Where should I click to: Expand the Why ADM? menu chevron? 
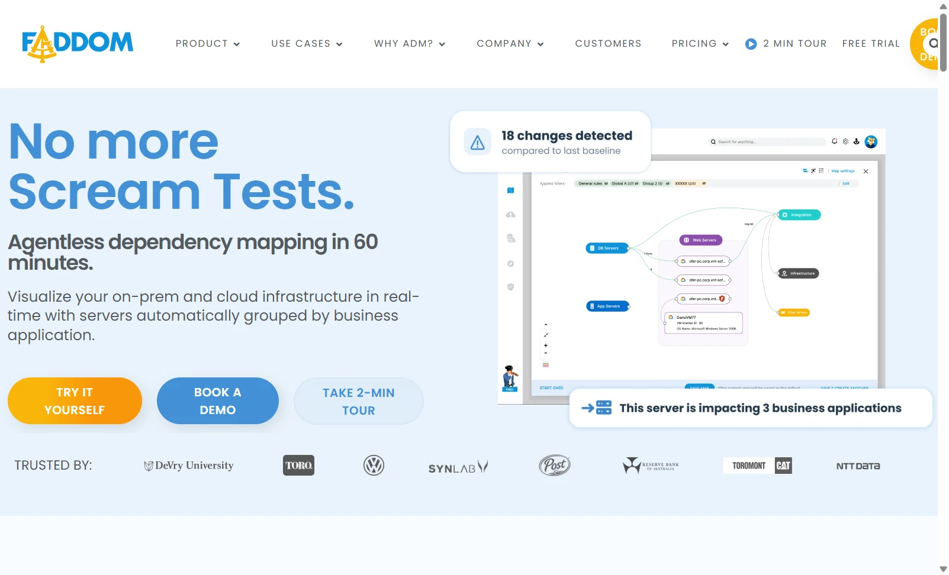(x=442, y=44)
